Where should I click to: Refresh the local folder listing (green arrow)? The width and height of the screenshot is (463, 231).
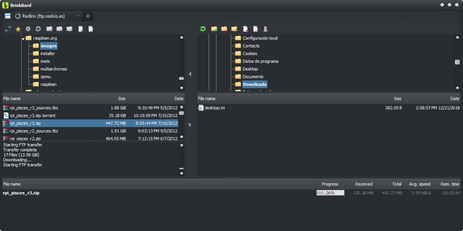[203, 29]
